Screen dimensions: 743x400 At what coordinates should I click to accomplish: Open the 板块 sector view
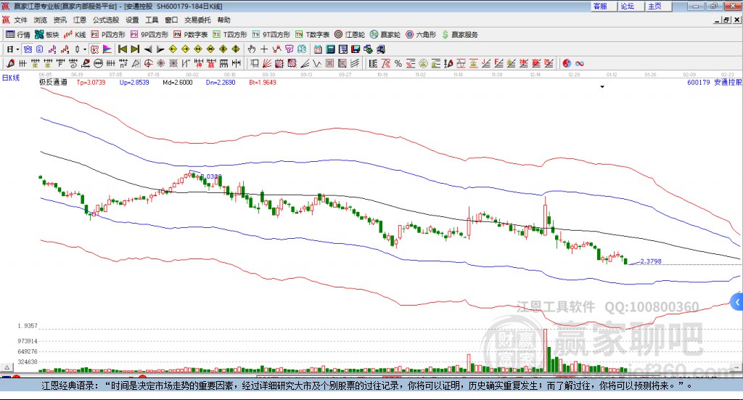coord(46,35)
